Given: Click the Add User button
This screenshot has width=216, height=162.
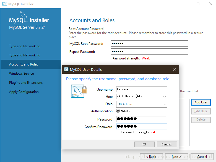Looking at the screenshot, I should click(201, 102).
